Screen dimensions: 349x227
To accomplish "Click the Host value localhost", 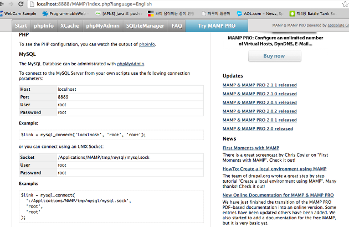I will pyautogui.click(x=67, y=89).
